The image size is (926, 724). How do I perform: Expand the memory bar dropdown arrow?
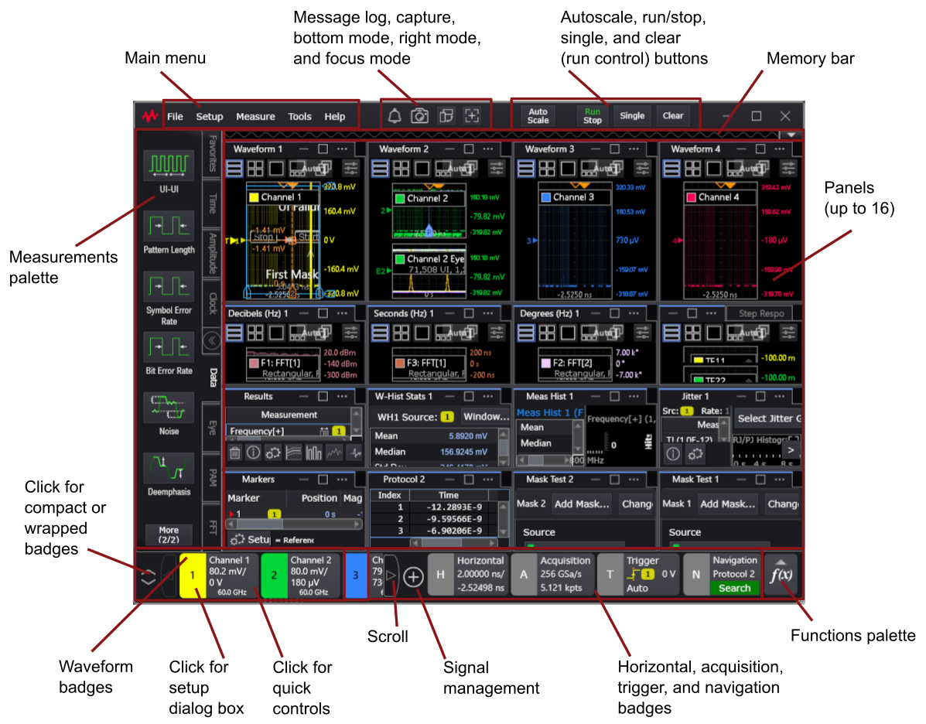pos(791,134)
